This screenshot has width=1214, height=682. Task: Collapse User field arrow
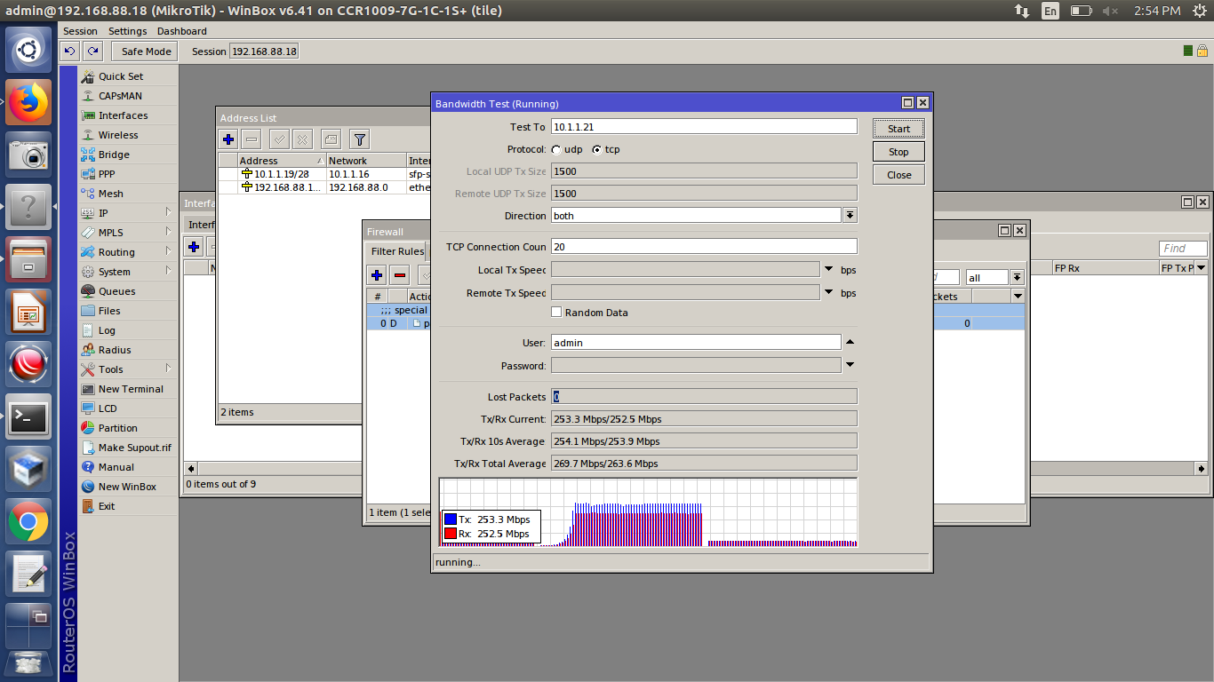850,342
